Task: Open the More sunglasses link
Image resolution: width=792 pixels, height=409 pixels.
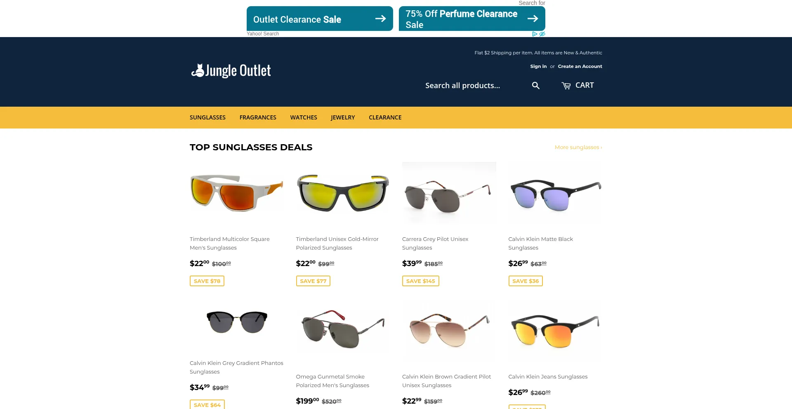Action: point(578,147)
